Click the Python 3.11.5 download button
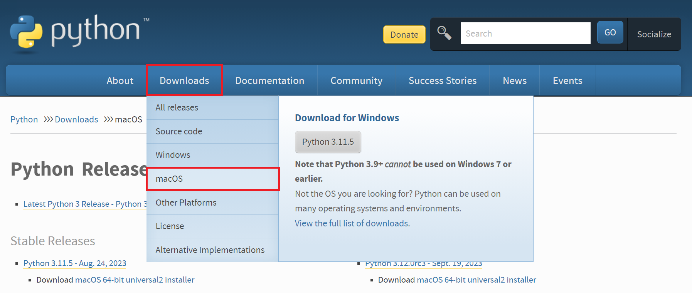Screen dimensions: 692x293 [328, 142]
